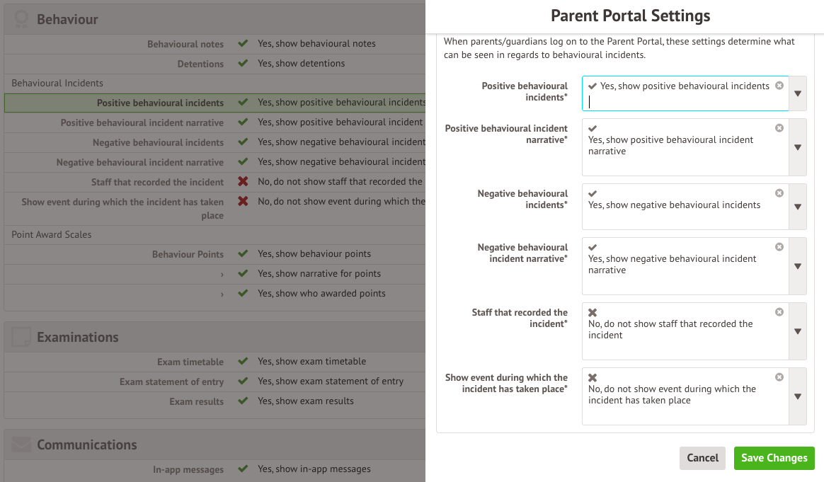Select the Detentions settings row
824x482 pixels.
(x=212, y=64)
